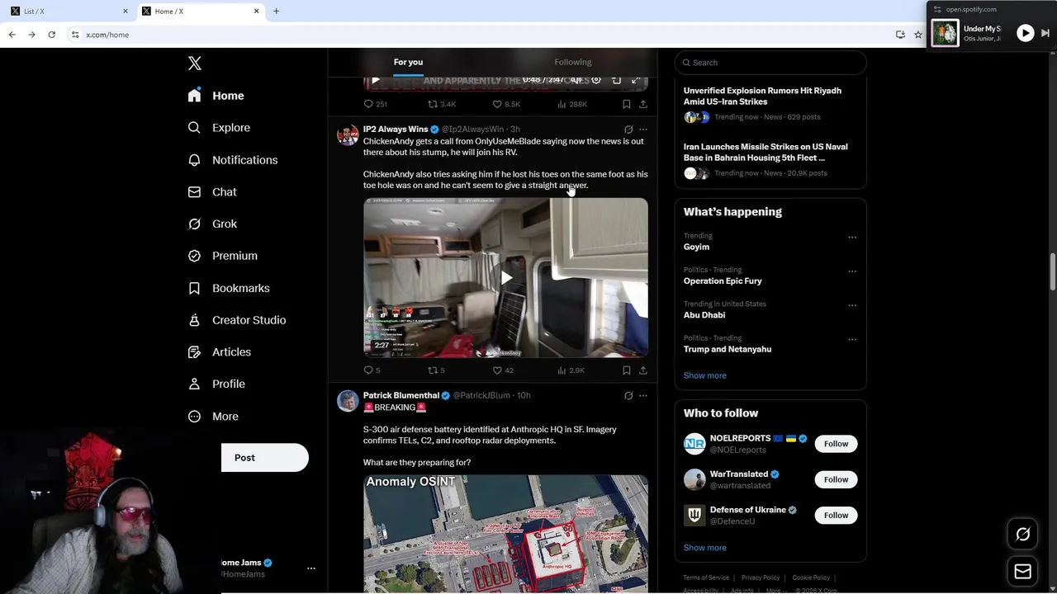The image size is (1057, 594).
Task: Open more options on Patrick Blumenthal post
Action: 643,396
